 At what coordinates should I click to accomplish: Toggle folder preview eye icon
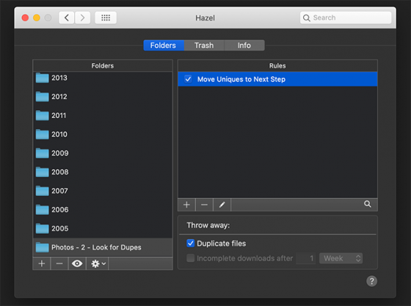[x=77, y=263]
